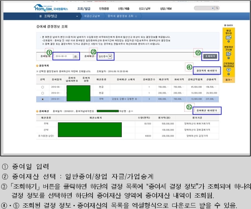Click the 증여재산 내려받기 button
This screenshot has height=209, width=251.
coord(207,110)
